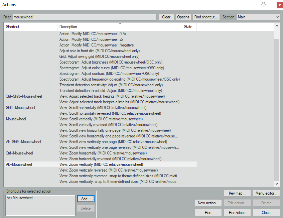283x218 pixels.
Task: Open the Options menu button
Action: coord(183,17)
